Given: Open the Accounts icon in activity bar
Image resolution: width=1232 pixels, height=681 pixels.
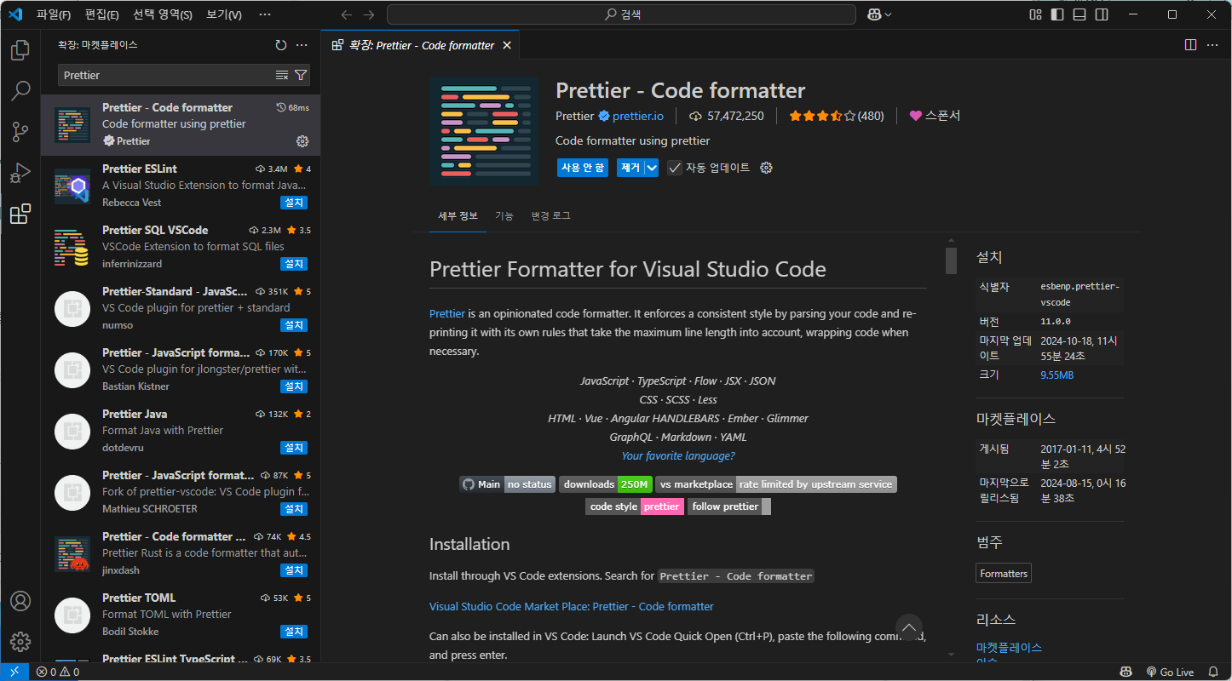Looking at the screenshot, I should pos(20,601).
